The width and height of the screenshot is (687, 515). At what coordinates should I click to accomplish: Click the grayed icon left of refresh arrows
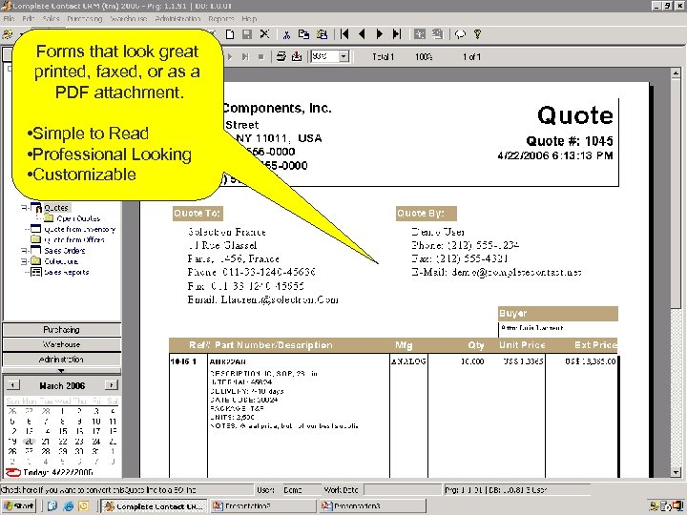click(x=437, y=34)
